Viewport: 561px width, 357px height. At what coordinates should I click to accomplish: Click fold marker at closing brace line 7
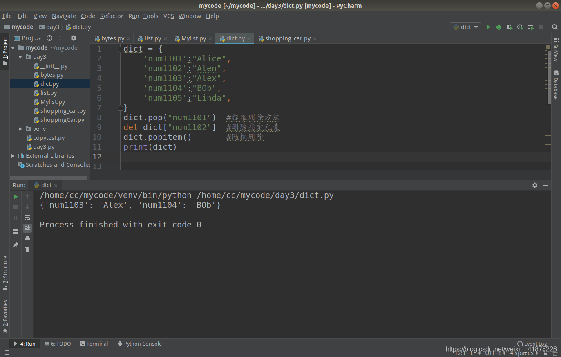click(120, 108)
